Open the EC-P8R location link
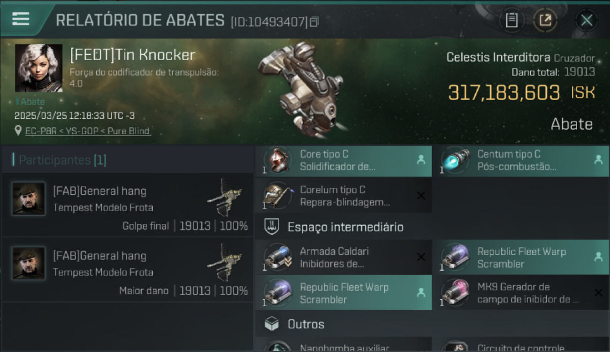The height and width of the screenshot is (352, 610). (x=88, y=131)
